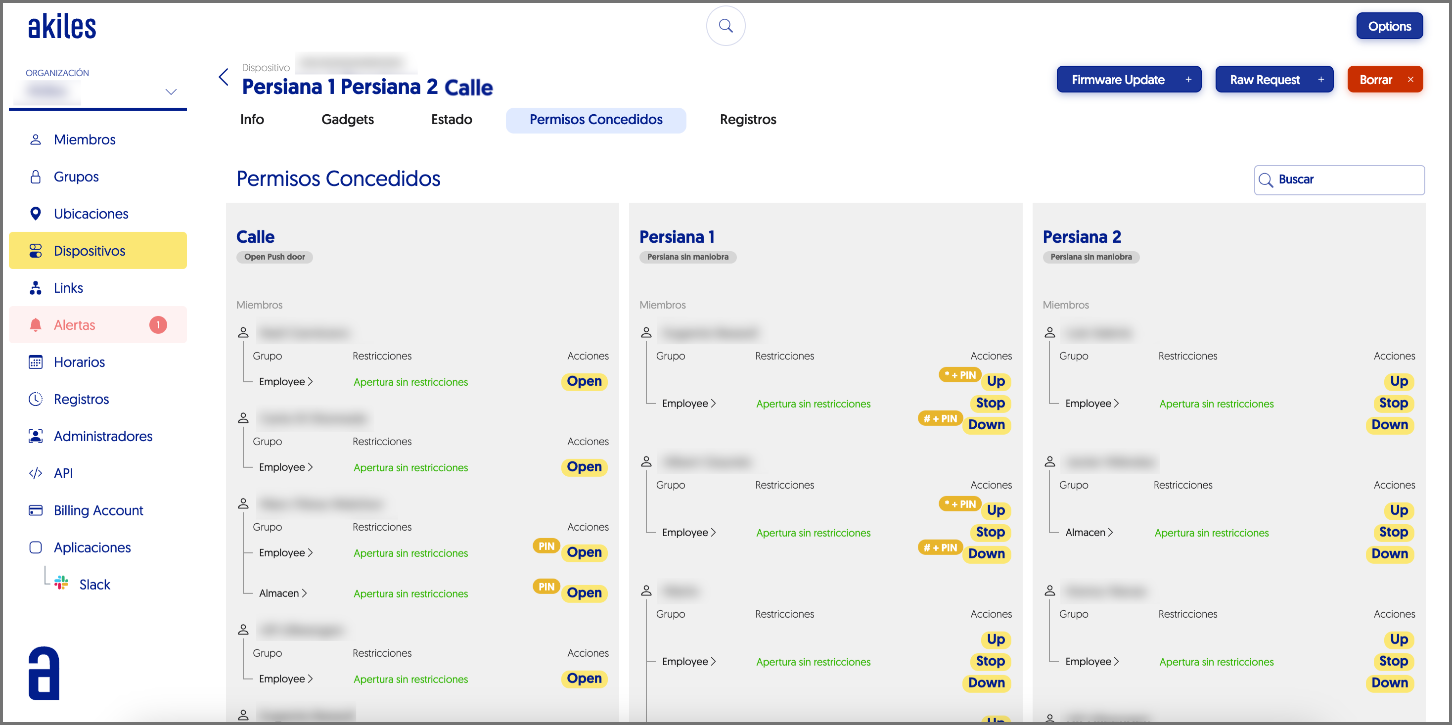1452x725 pixels.
Task: Click the Slack logo icon in sidebar
Action: (61, 584)
